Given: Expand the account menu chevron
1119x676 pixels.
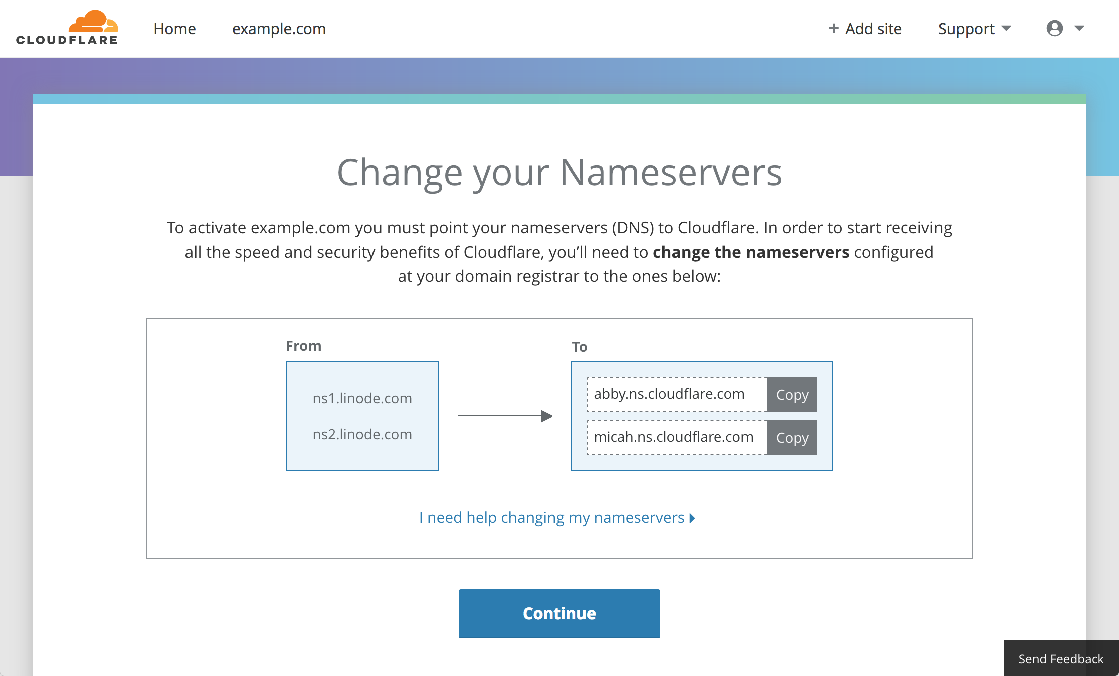Looking at the screenshot, I should click(1079, 29).
